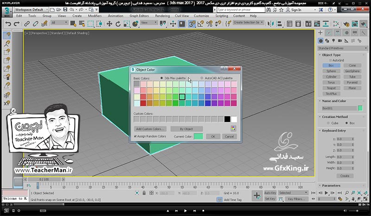Activate Select and Move tool
371x216 pixels.
(x=109, y=24)
